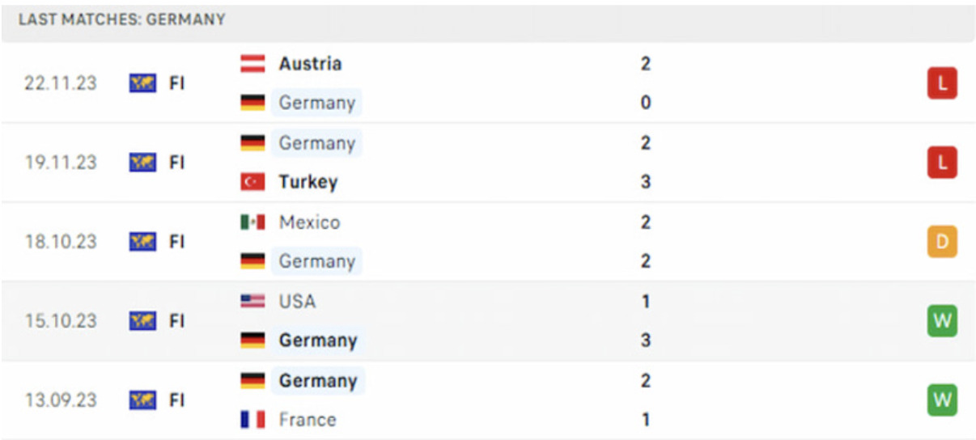Screen dimensions: 976x440
Task: Click the Mexico flag icon
Action: [252, 222]
